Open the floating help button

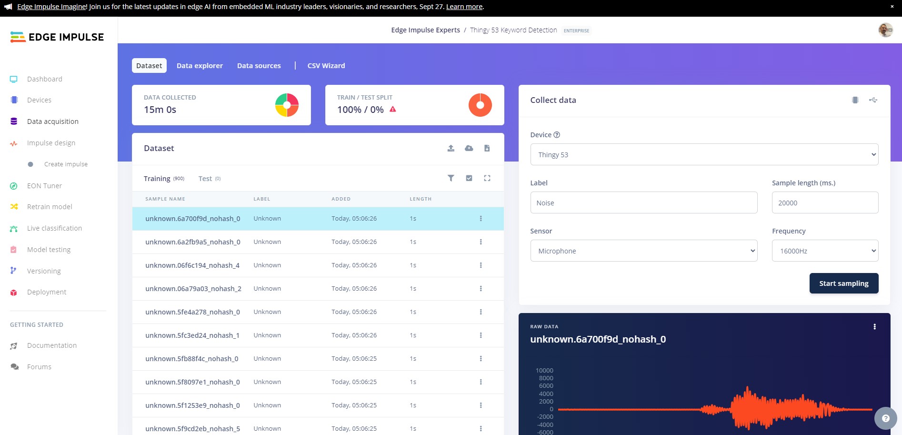coord(885,418)
